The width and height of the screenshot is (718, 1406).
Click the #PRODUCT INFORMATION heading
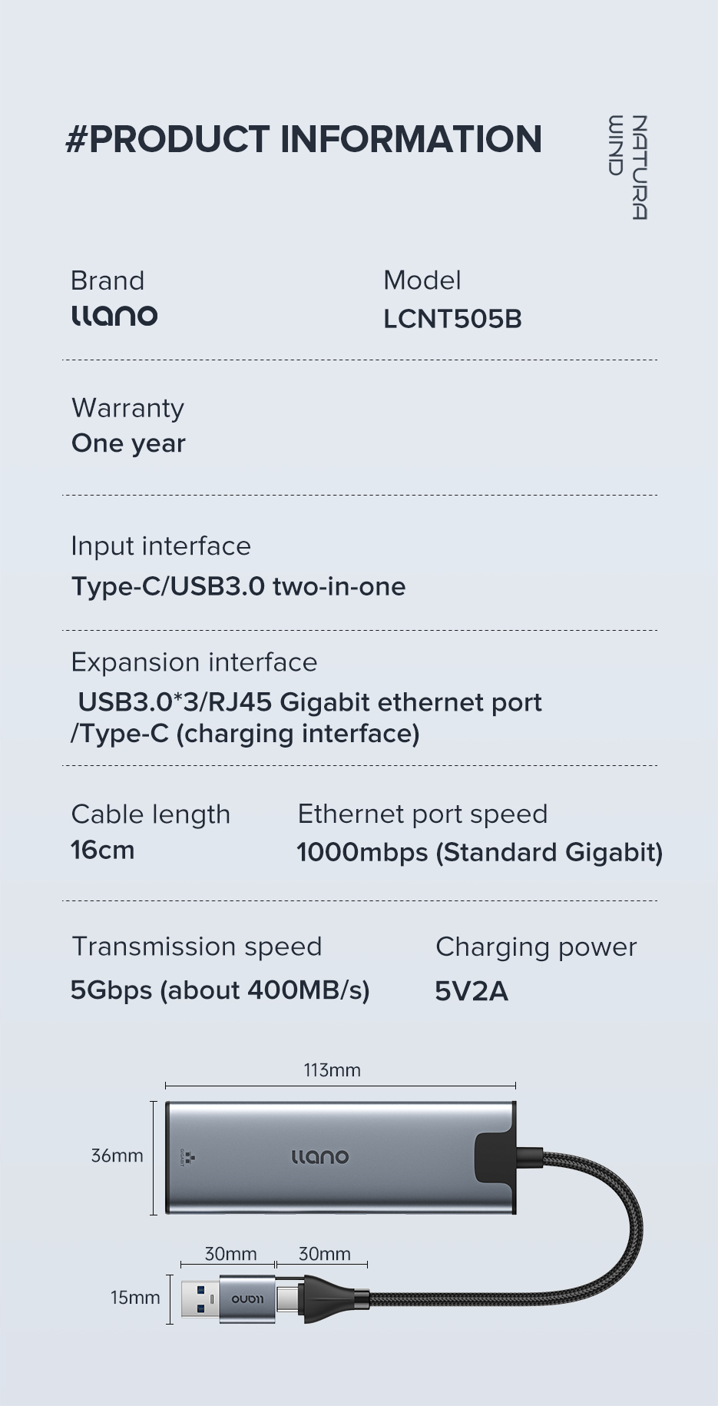(304, 140)
